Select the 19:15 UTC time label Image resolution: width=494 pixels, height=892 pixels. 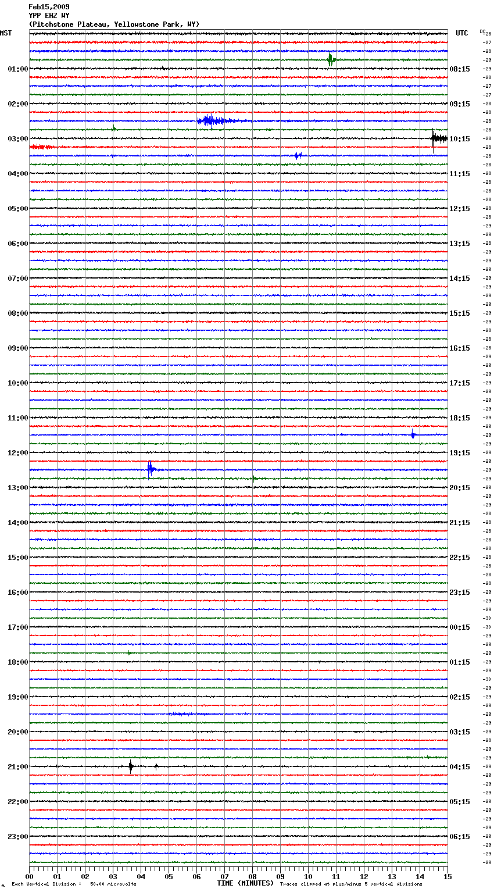[x=460, y=453]
